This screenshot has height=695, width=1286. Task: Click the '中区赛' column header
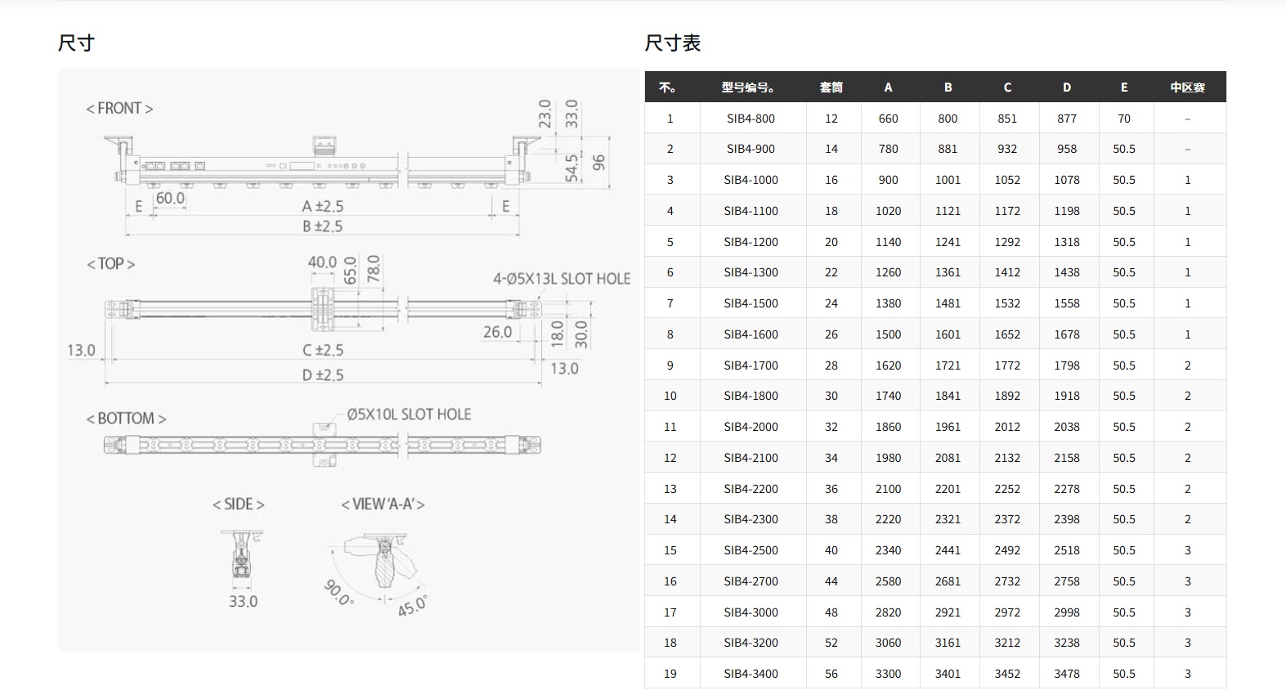point(1187,87)
